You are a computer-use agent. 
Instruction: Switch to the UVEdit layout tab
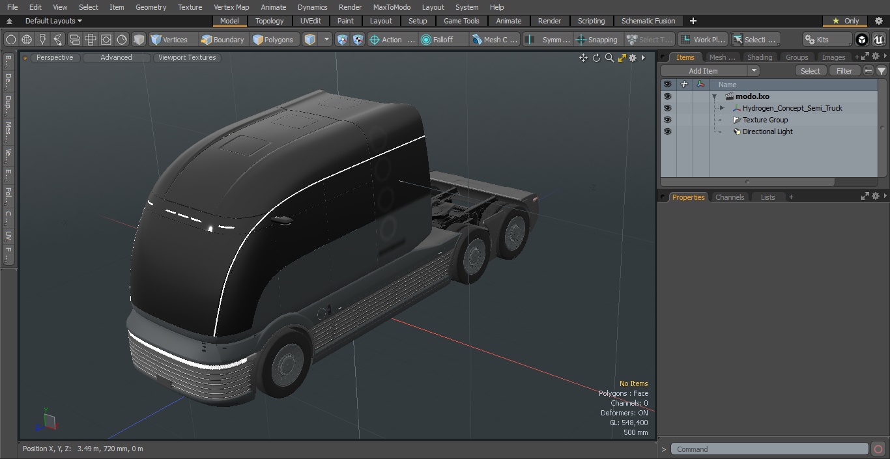point(311,21)
